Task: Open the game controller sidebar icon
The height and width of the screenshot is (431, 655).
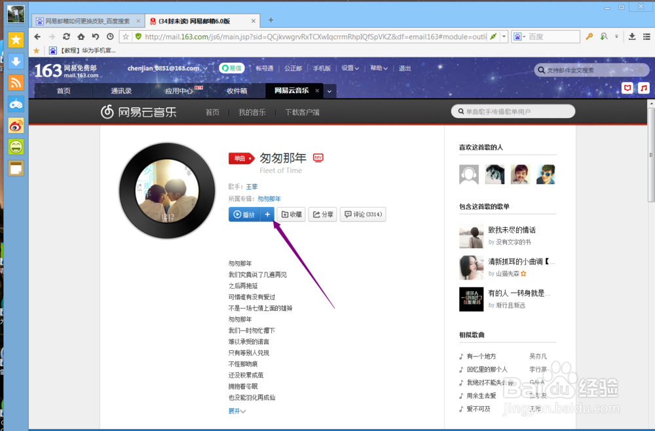Action: pyautogui.click(x=16, y=104)
